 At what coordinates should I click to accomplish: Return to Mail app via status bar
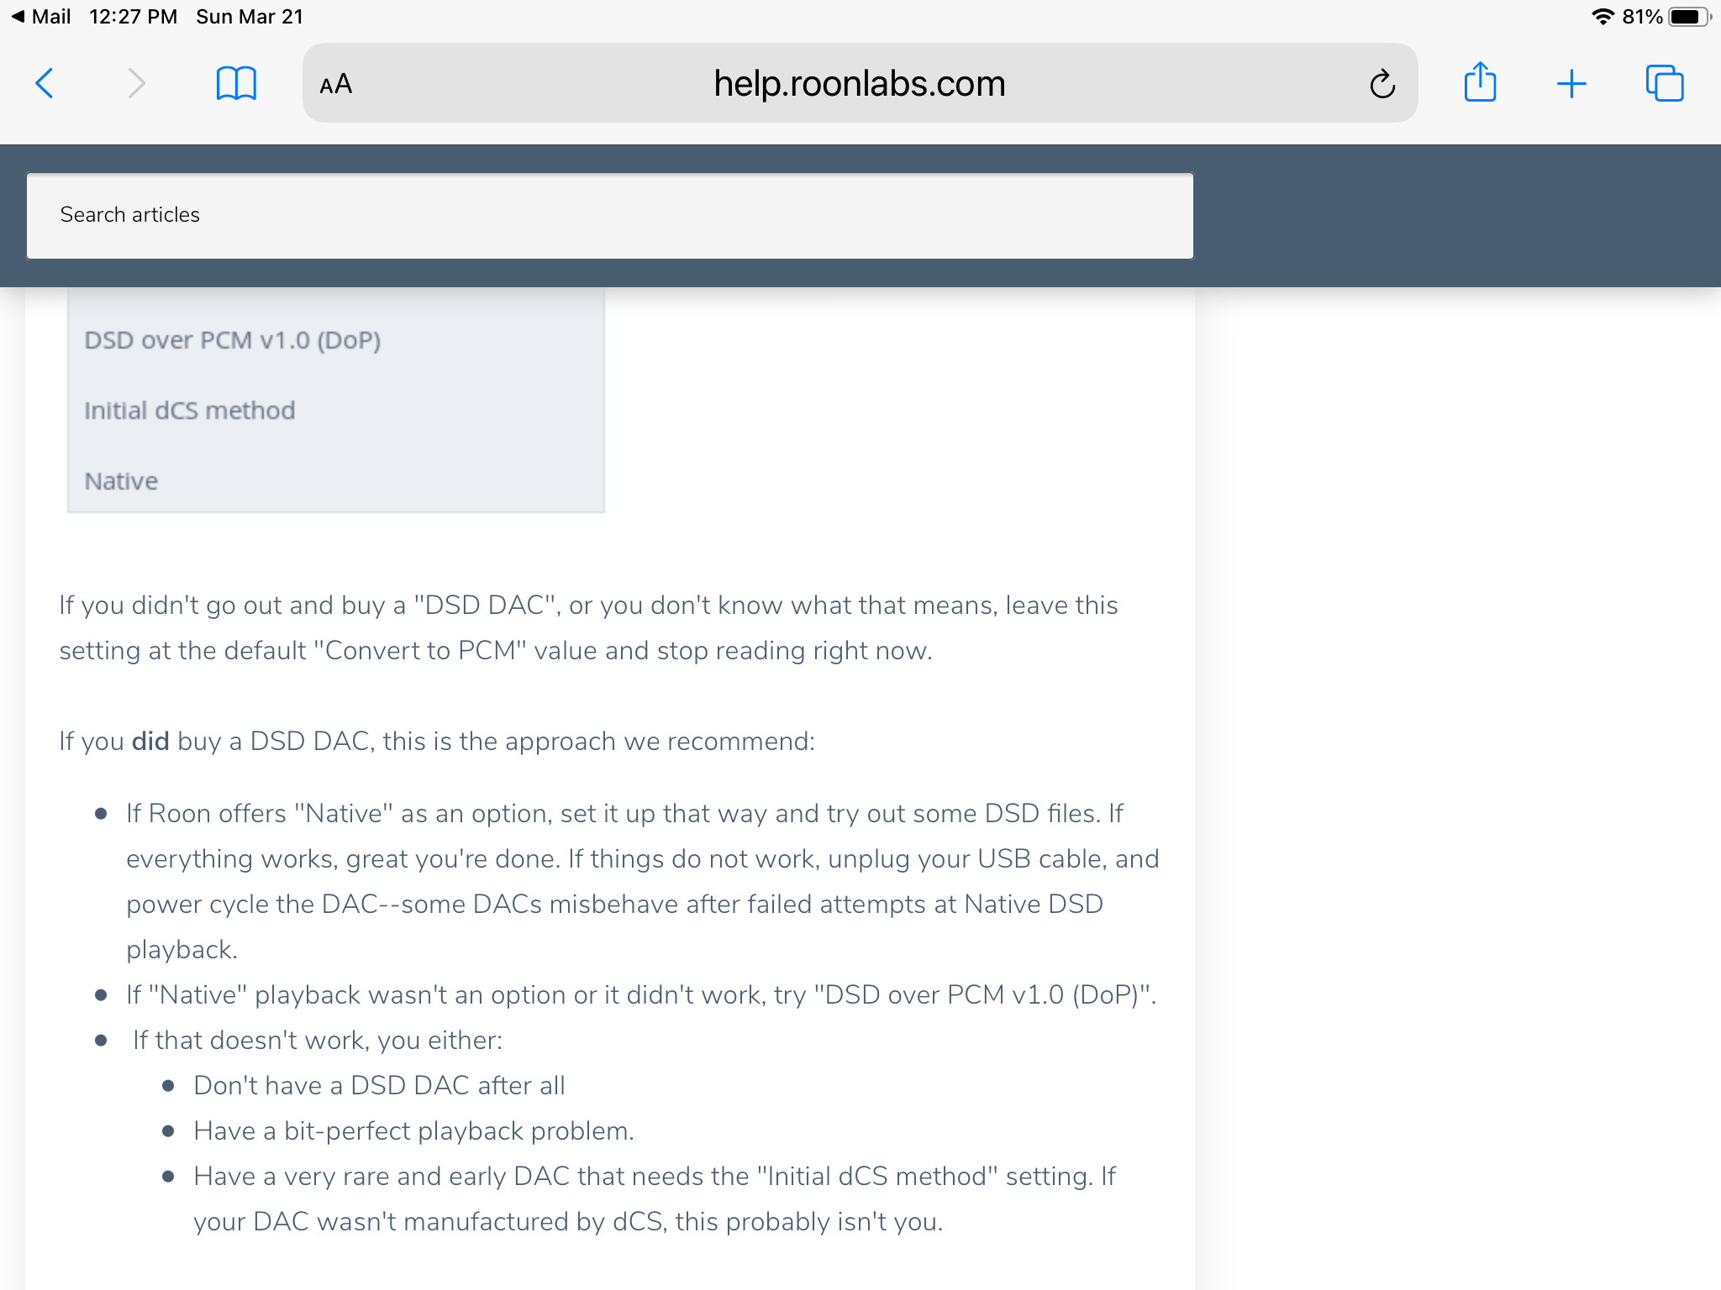(41, 17)
